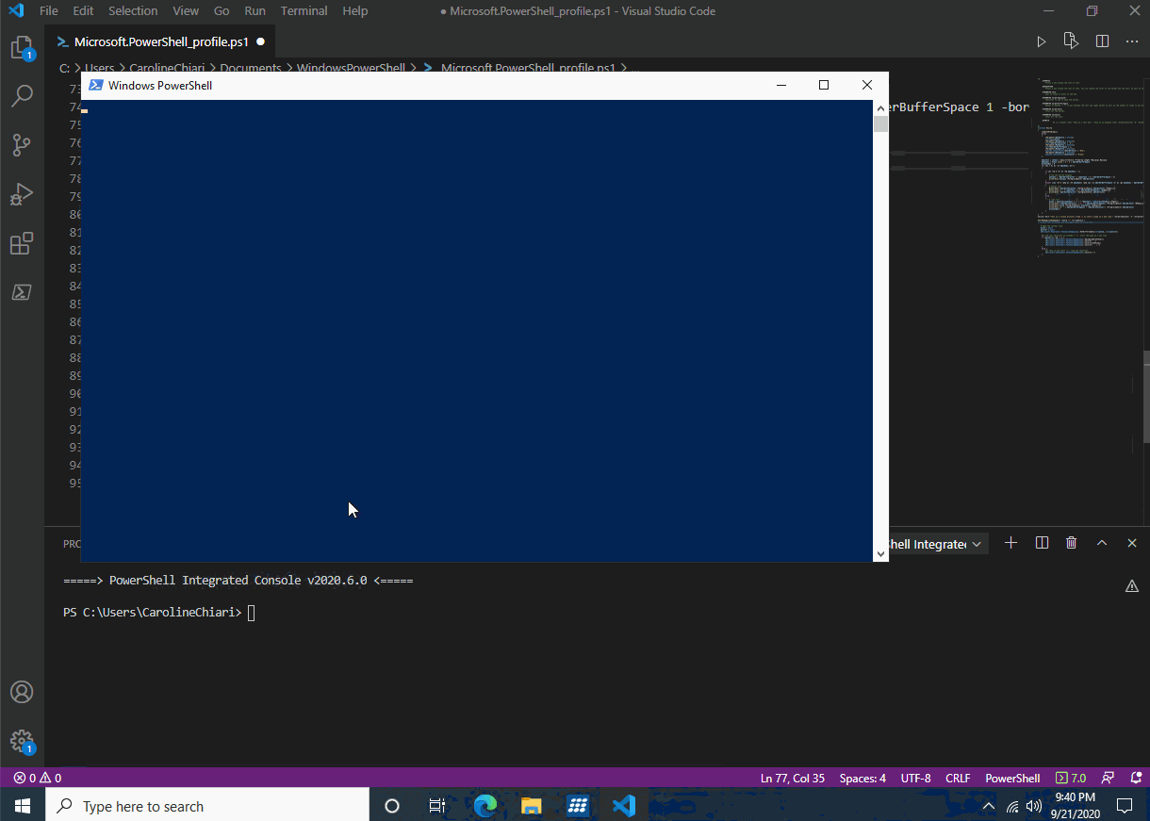Click scroll down arrow in PowerShell window
This screenshot has height=821, width=1150.
881,554
